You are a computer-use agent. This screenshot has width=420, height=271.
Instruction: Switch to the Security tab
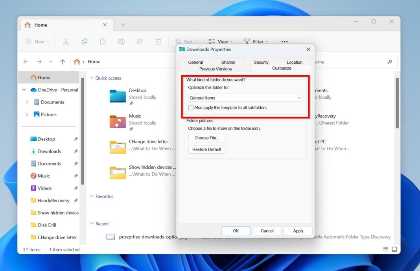click(x=261, y=62)
